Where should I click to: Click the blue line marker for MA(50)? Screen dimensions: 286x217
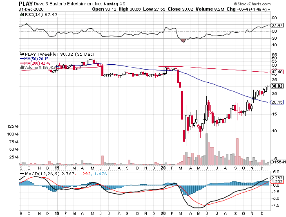point(22,59)
